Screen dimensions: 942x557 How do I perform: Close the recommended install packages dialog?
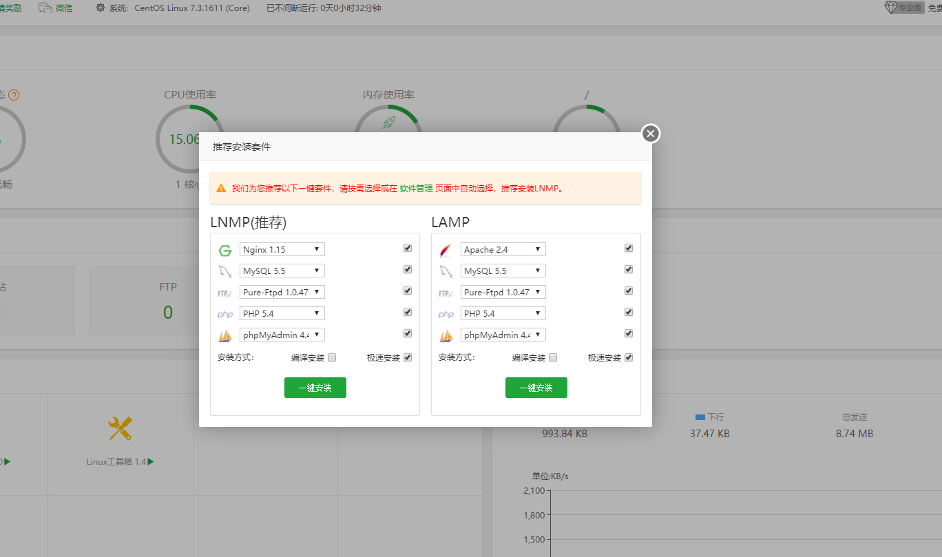651,134
